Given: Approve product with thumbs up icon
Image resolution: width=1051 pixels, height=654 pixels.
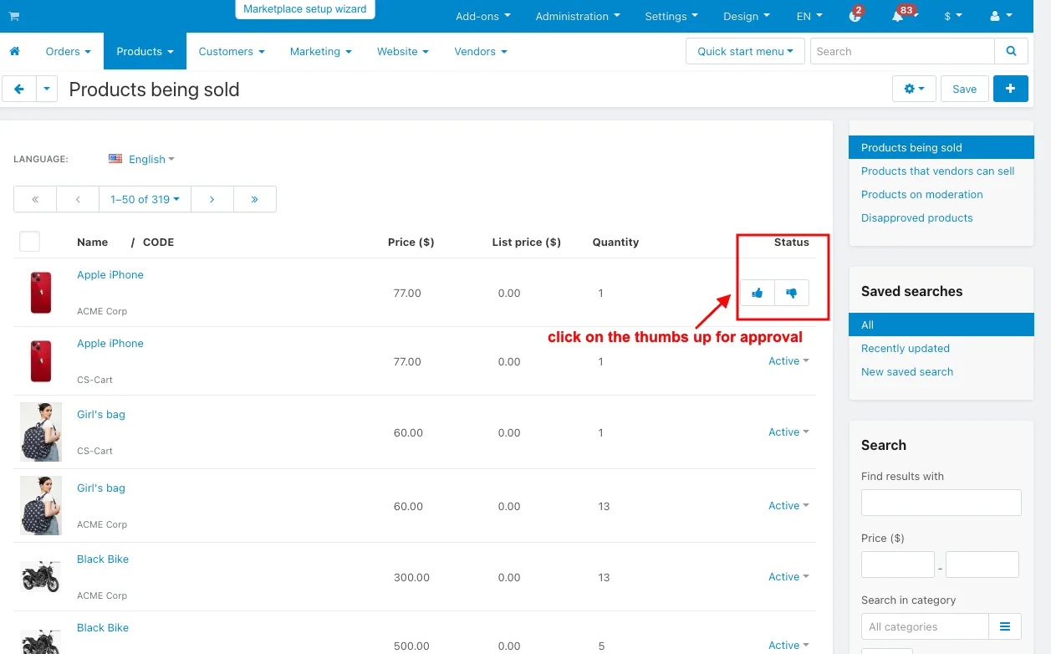Looking at the screenshot, I should [x=758, y=293].
